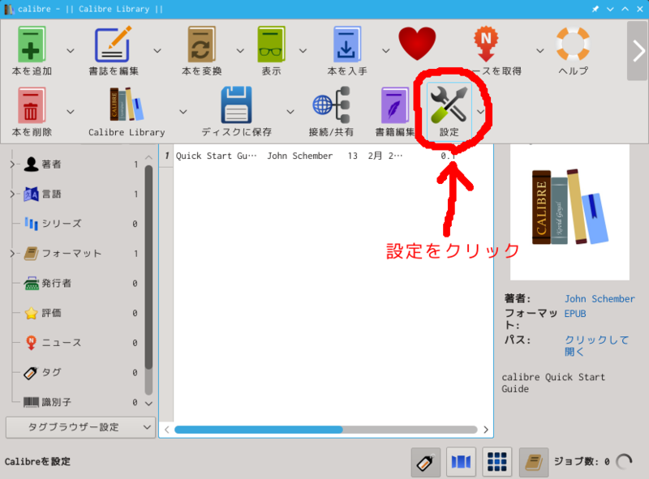The width and height of the screenshot is (649, 479).
Task: Open dropdown arrow next to 本を変換
Action: click(240, 50)
